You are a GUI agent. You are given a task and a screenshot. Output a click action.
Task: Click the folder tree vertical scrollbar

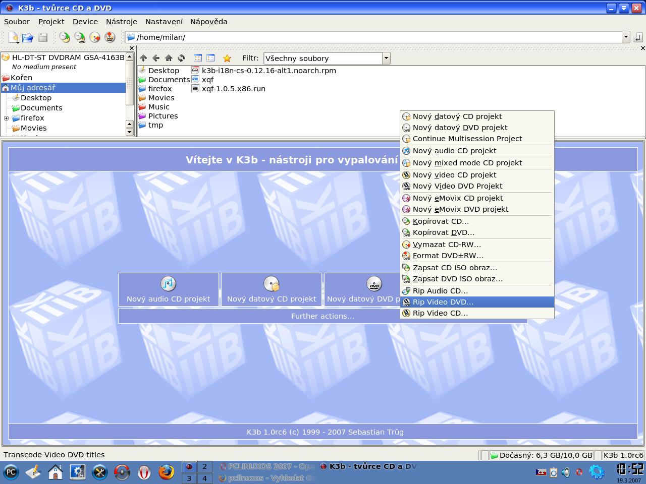click(x=130, y=94)
